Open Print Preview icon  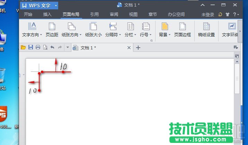click(45, 47)
